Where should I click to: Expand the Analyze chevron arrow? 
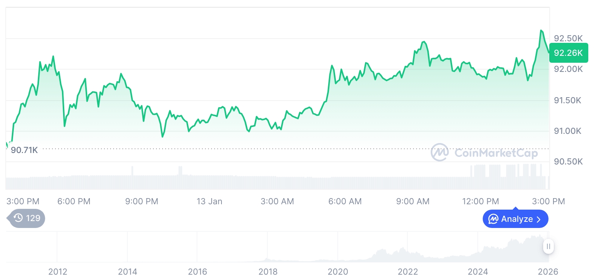coord(539,219)
